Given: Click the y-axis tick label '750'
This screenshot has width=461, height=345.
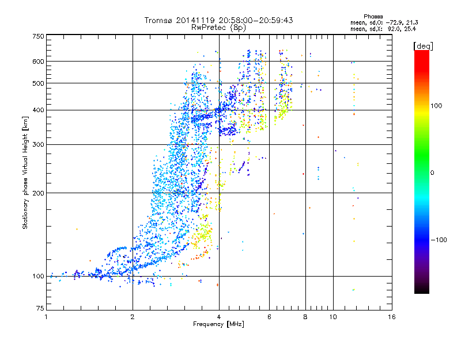Looking at the screenshot, I should [x=39, y=36].
